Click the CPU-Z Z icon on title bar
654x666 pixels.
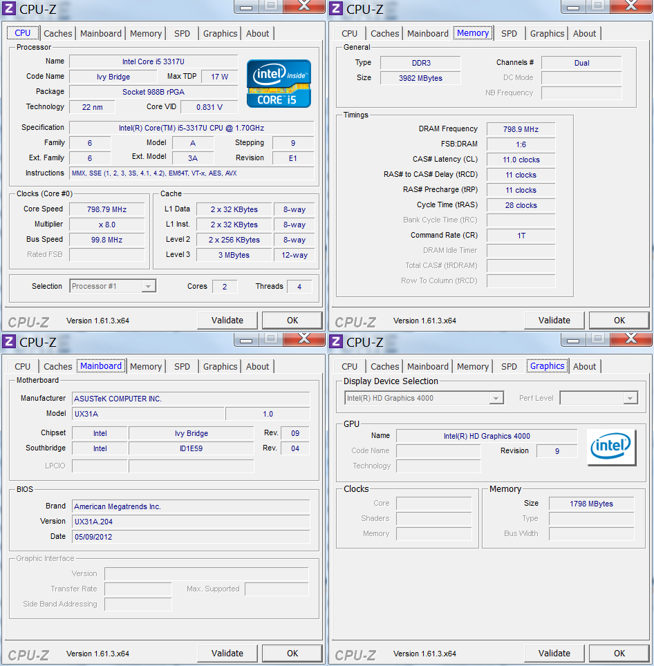8,9
